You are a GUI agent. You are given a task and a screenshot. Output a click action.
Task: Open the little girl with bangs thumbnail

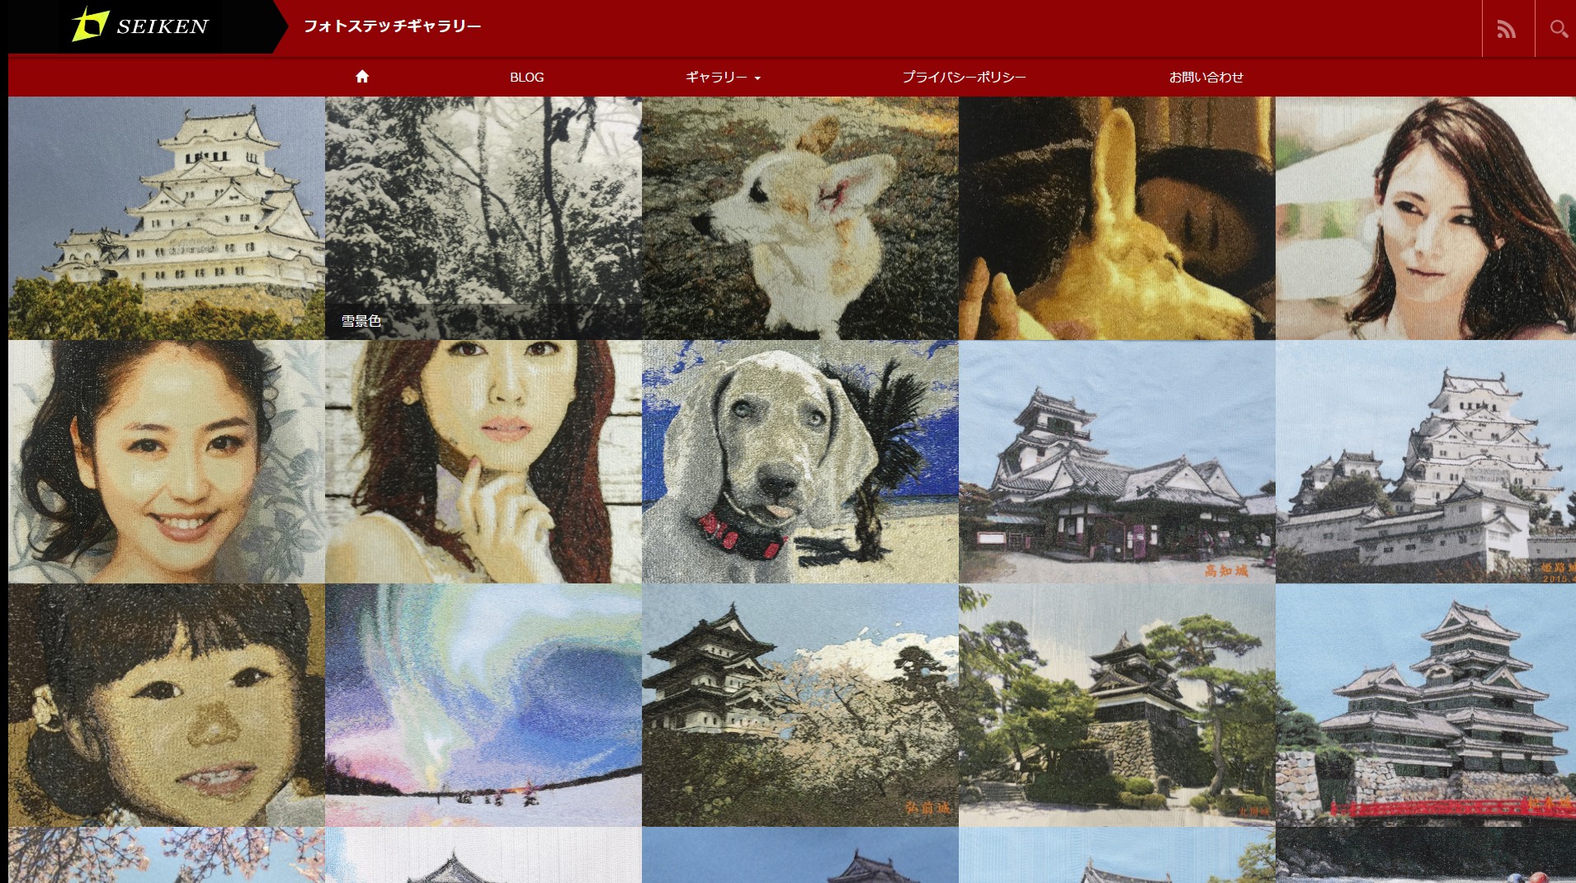[167, 705]
